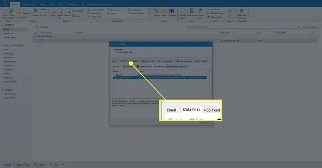Collapse the Outlook Data File folder tree
Image resolution: width=322 pixels, height=168 pixels.
3,46
